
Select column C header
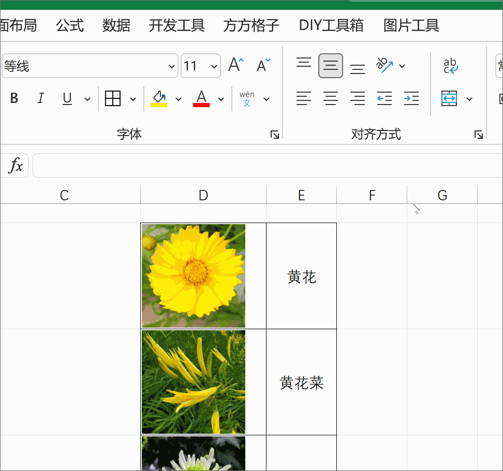pos(70,195)
